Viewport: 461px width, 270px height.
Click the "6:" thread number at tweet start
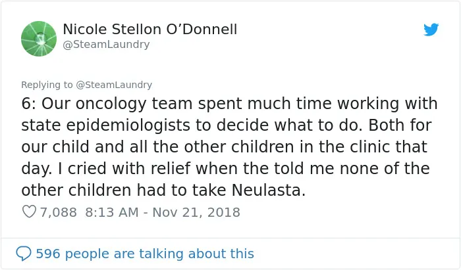click(28, 104)
